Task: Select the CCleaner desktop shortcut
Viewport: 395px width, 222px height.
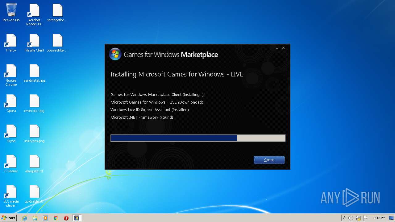Action: tap(11, 164)
